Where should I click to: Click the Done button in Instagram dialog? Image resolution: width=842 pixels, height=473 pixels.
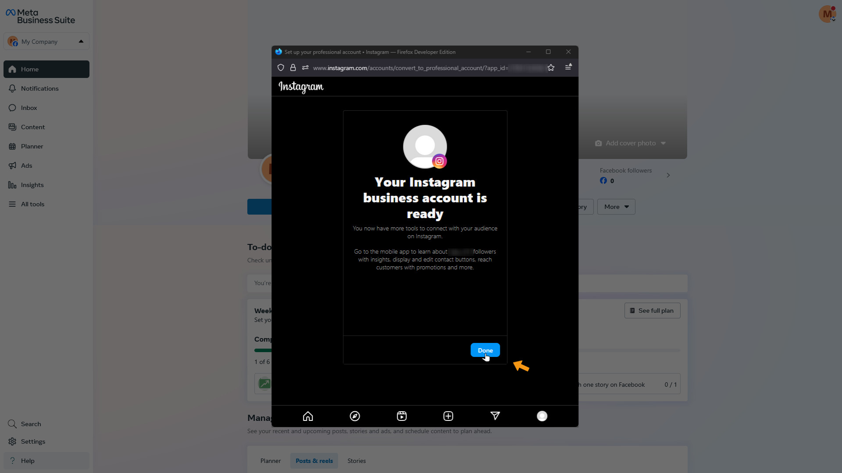[x=485, y=350]
